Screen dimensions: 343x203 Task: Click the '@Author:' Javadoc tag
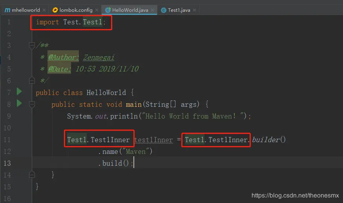(63, 57)
